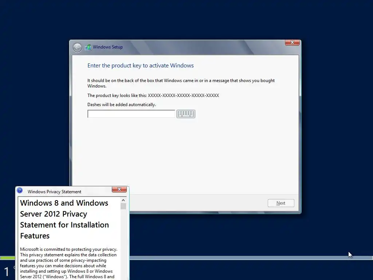This screenshot has width=373, height=280.
Task: Click the heading "Enter the product key to activate Windows"
Action: point(141,66)
